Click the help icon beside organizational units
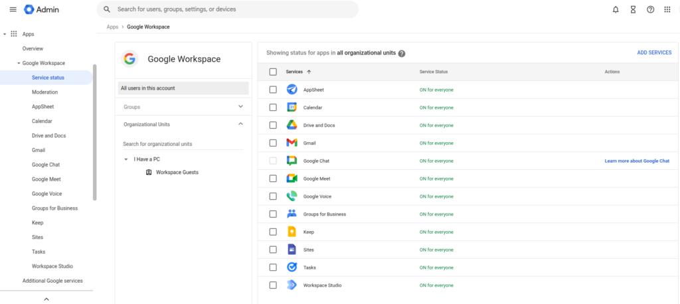Viewport: 680px width, 304px height. click(402, 53)
